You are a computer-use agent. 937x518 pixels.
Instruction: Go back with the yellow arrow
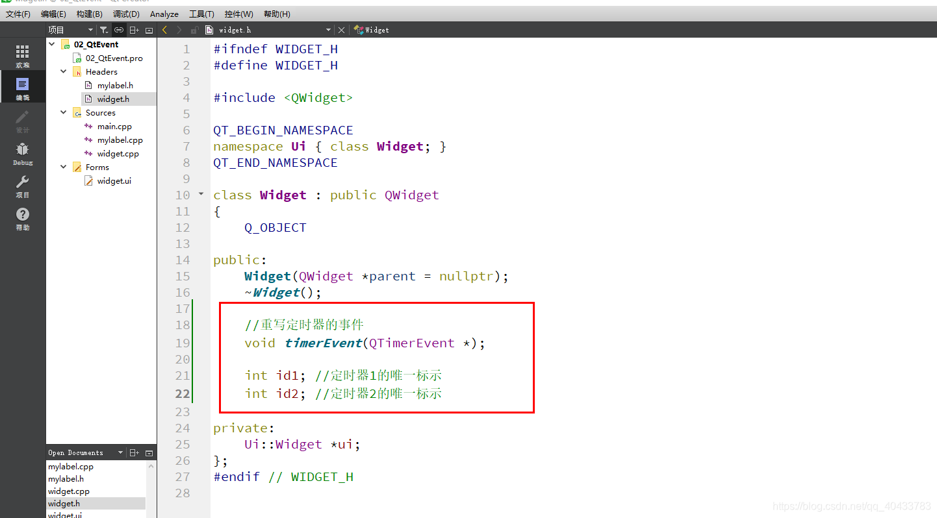[x=165, y=30]
